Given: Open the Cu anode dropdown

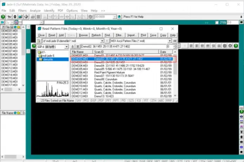Looking at the screenshot, I should 12,22.
